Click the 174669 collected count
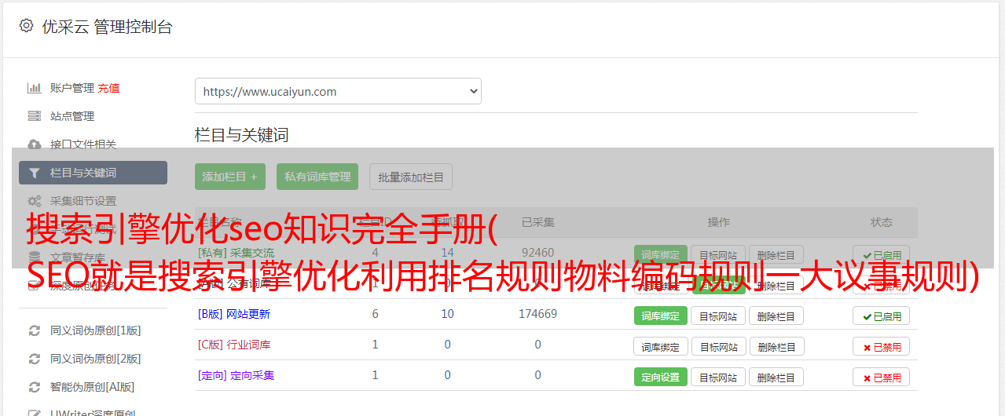The height and width of the screenshot is (416, 1005). (538, 314)
